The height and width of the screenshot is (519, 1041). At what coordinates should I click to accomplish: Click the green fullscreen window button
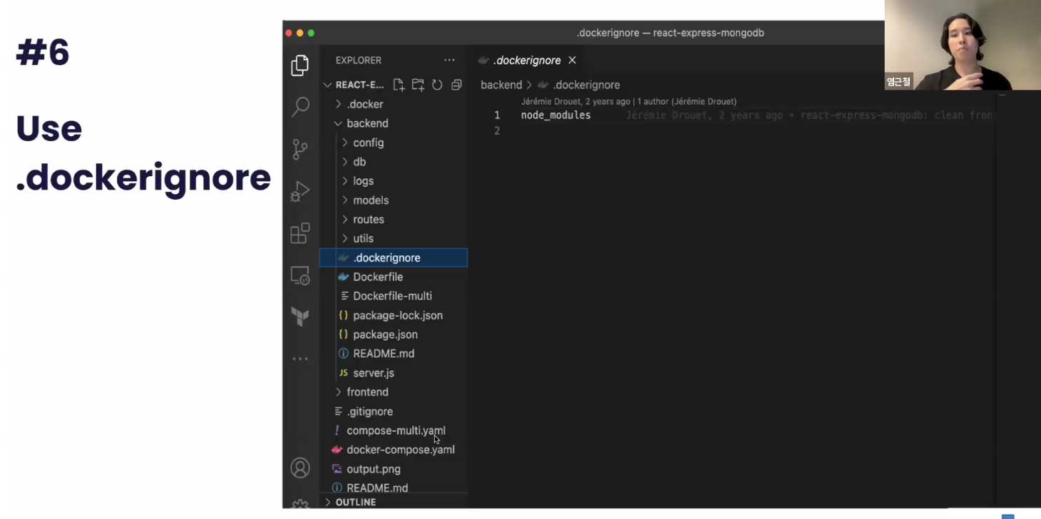(312, 33)
